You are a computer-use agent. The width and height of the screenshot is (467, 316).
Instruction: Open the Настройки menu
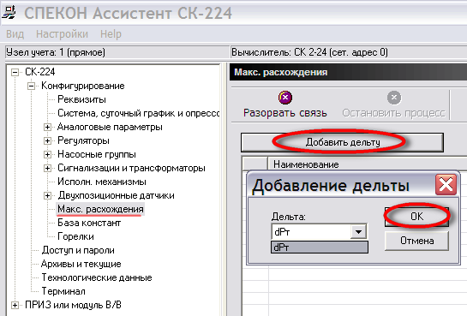(62, 34)
